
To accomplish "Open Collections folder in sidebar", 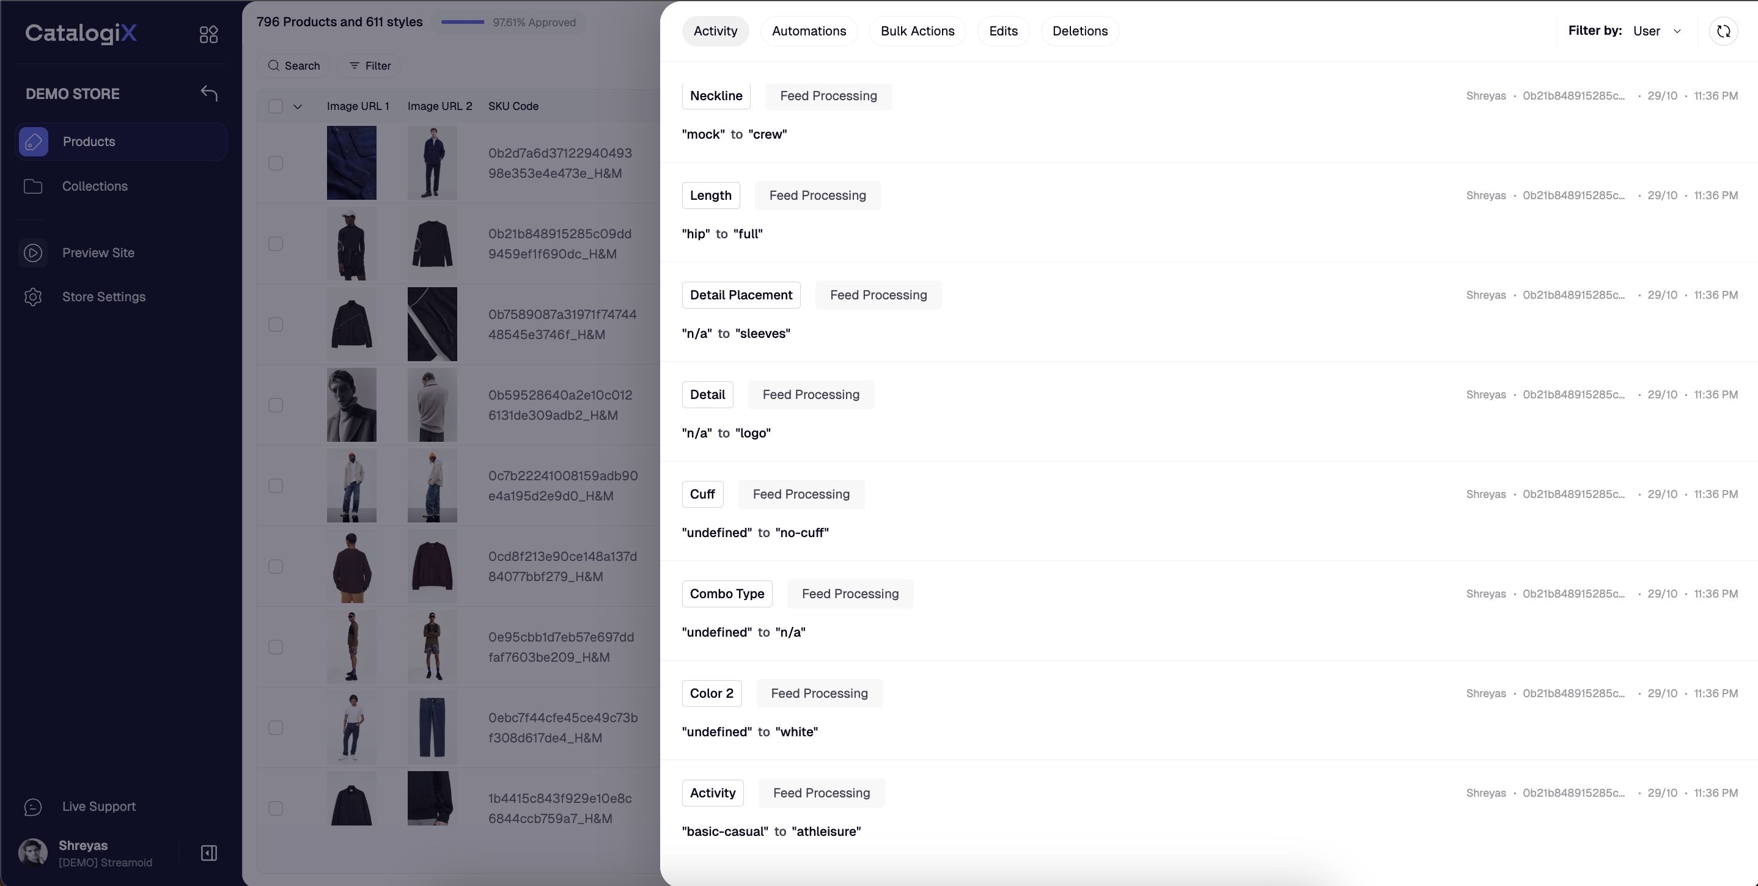I will 94,186.
